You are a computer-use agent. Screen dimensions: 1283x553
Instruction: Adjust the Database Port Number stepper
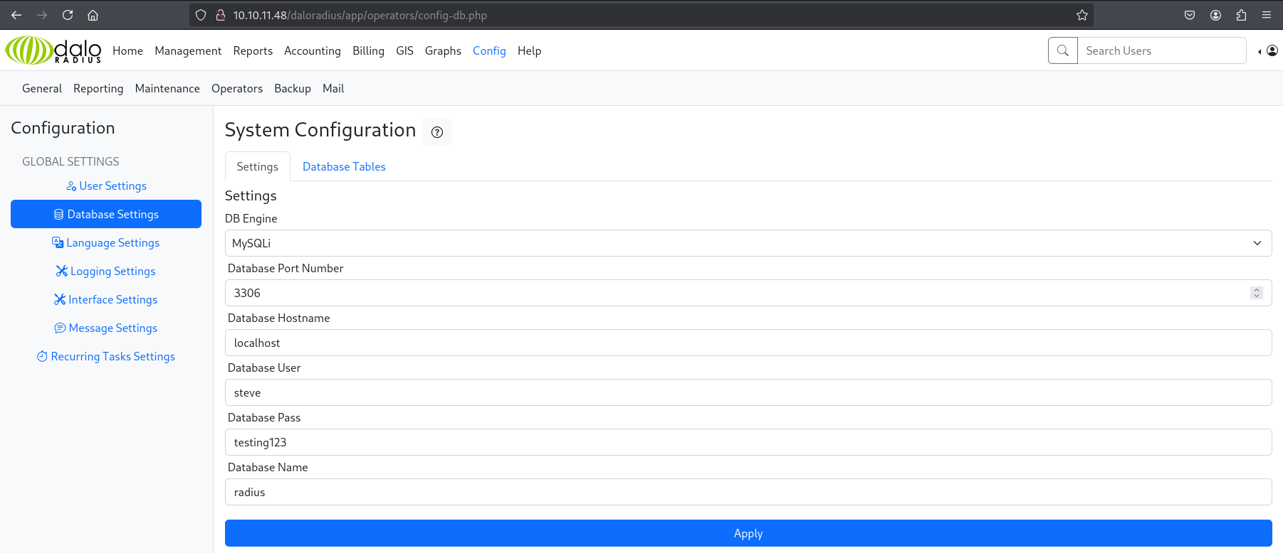click(1256, 293)
